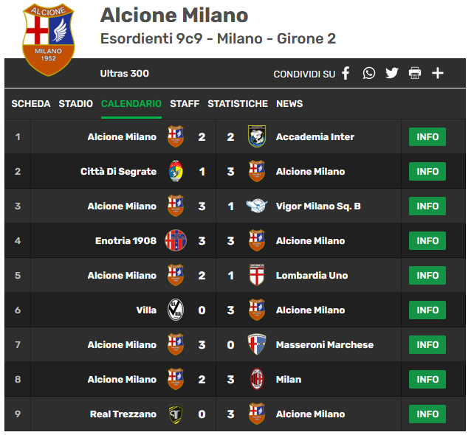The width and height of the screenshot is (474, 435).
Task: Share page on Twitter
Action: pos(391,73)
